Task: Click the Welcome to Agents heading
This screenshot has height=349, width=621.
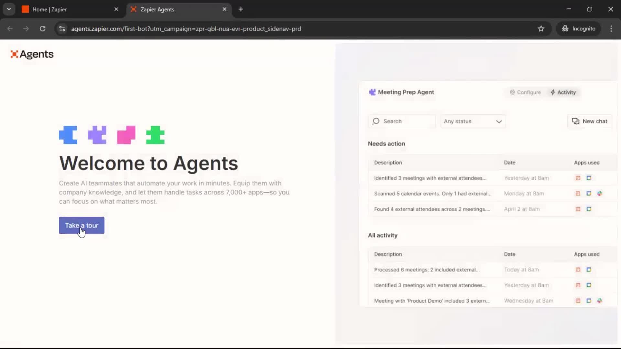Action: pyautogui.click(x=148, y=163)
